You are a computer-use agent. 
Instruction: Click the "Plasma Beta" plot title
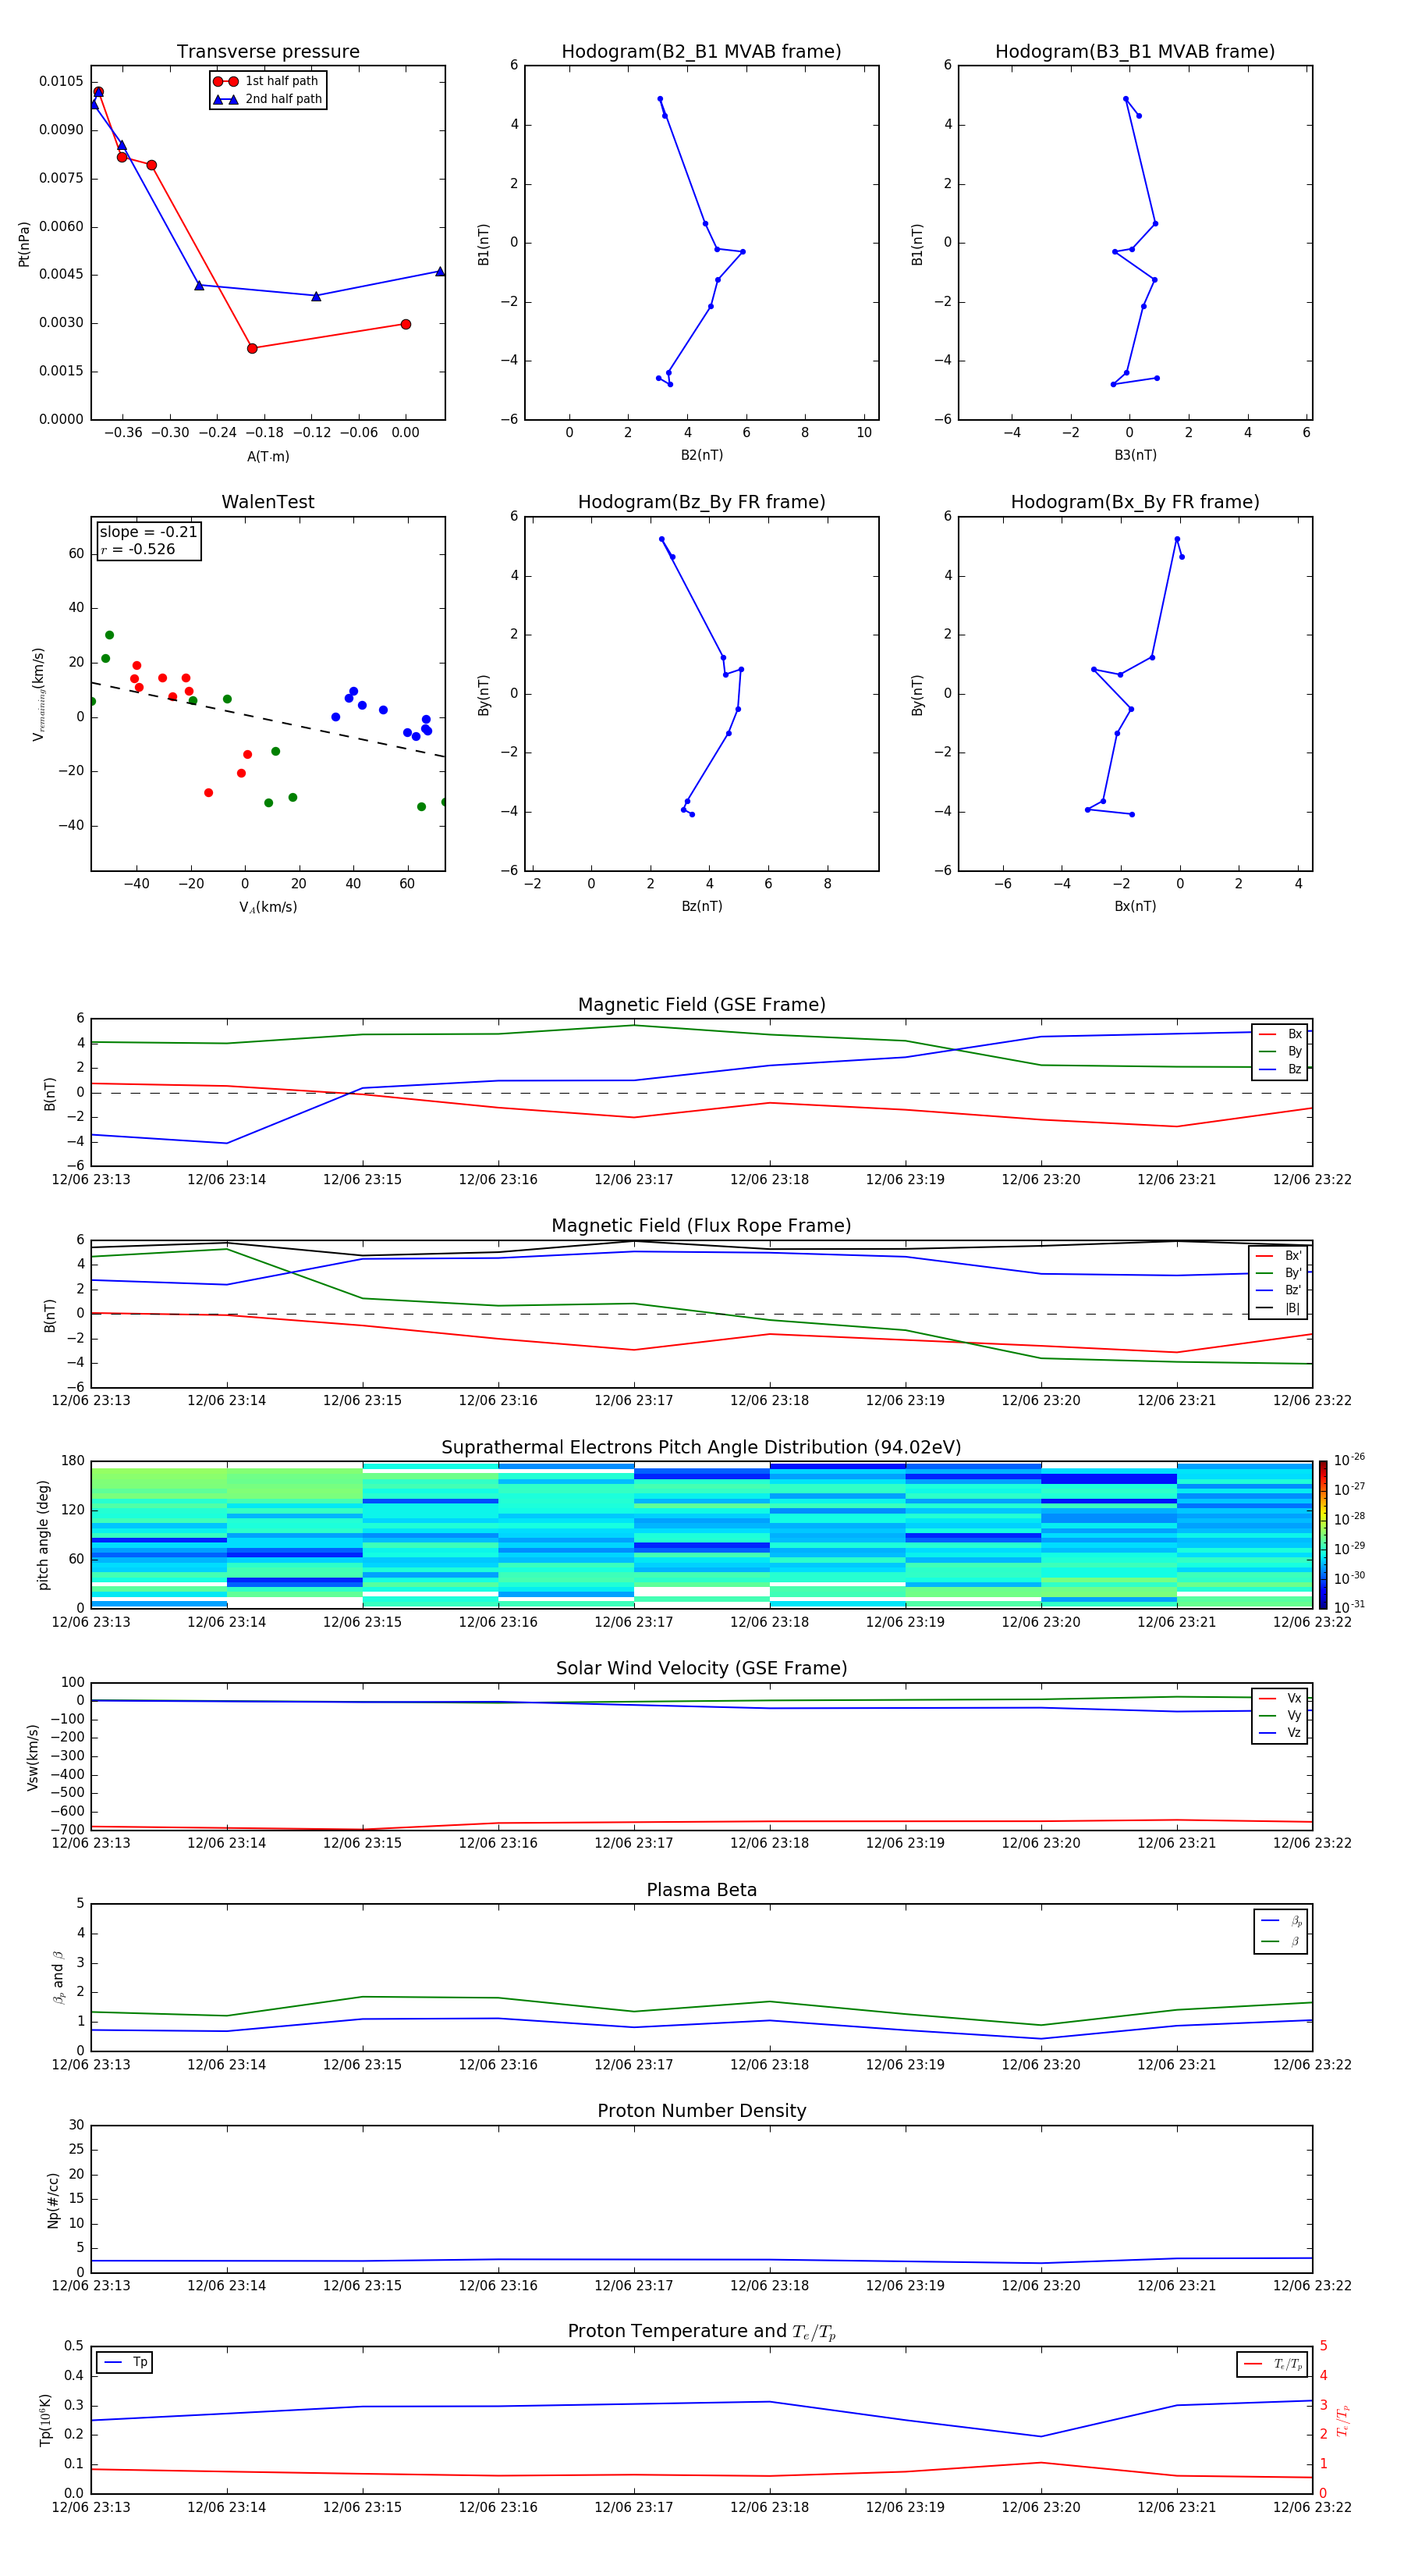tap(701, 1890)
